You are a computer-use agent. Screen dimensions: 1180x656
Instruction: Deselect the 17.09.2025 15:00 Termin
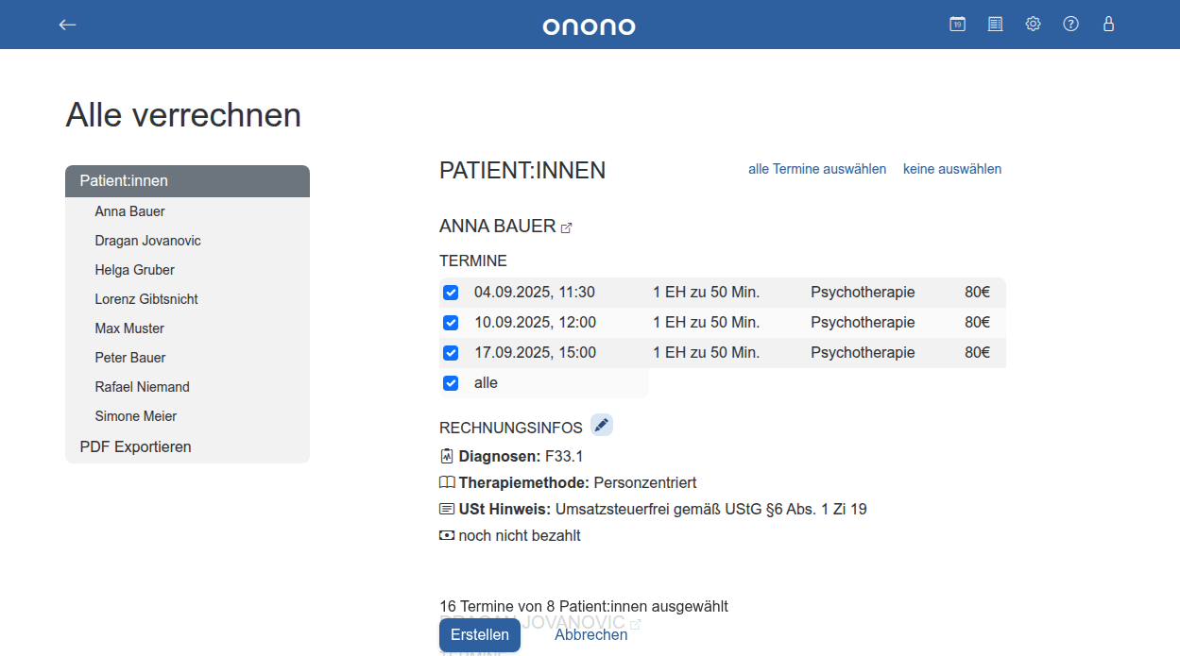451,352
